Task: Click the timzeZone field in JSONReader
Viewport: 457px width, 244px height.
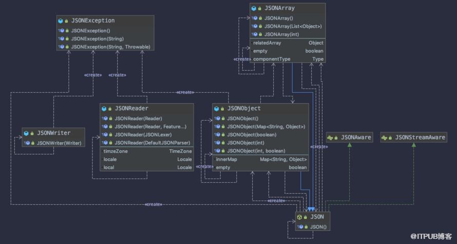Action: point(116,151)
